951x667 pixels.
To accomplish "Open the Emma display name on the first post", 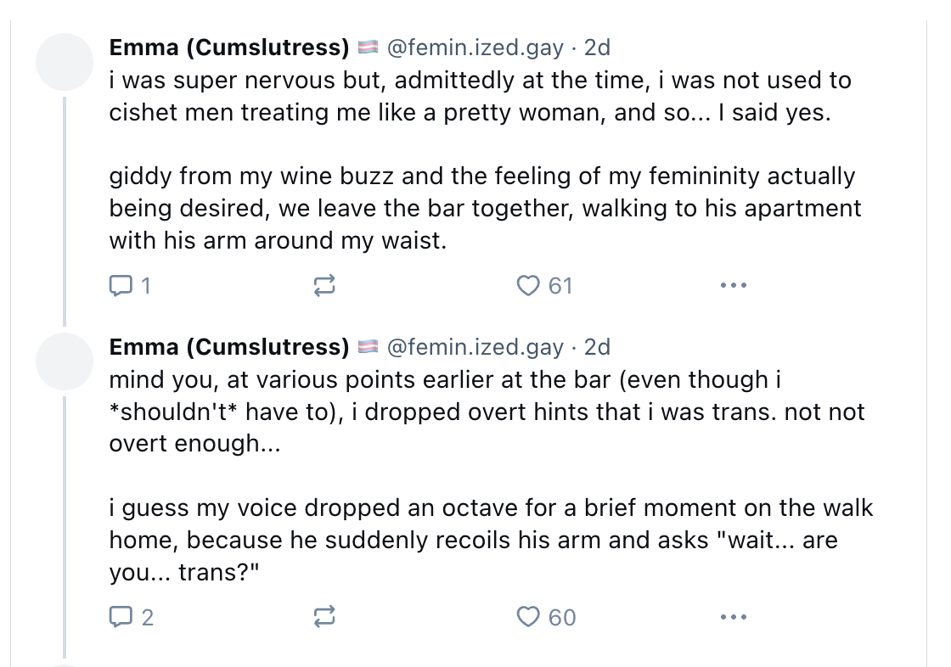I will [229, 48].
